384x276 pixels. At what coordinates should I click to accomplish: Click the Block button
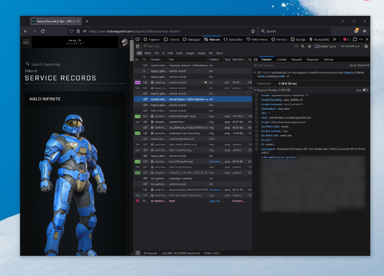click(353, 65)
